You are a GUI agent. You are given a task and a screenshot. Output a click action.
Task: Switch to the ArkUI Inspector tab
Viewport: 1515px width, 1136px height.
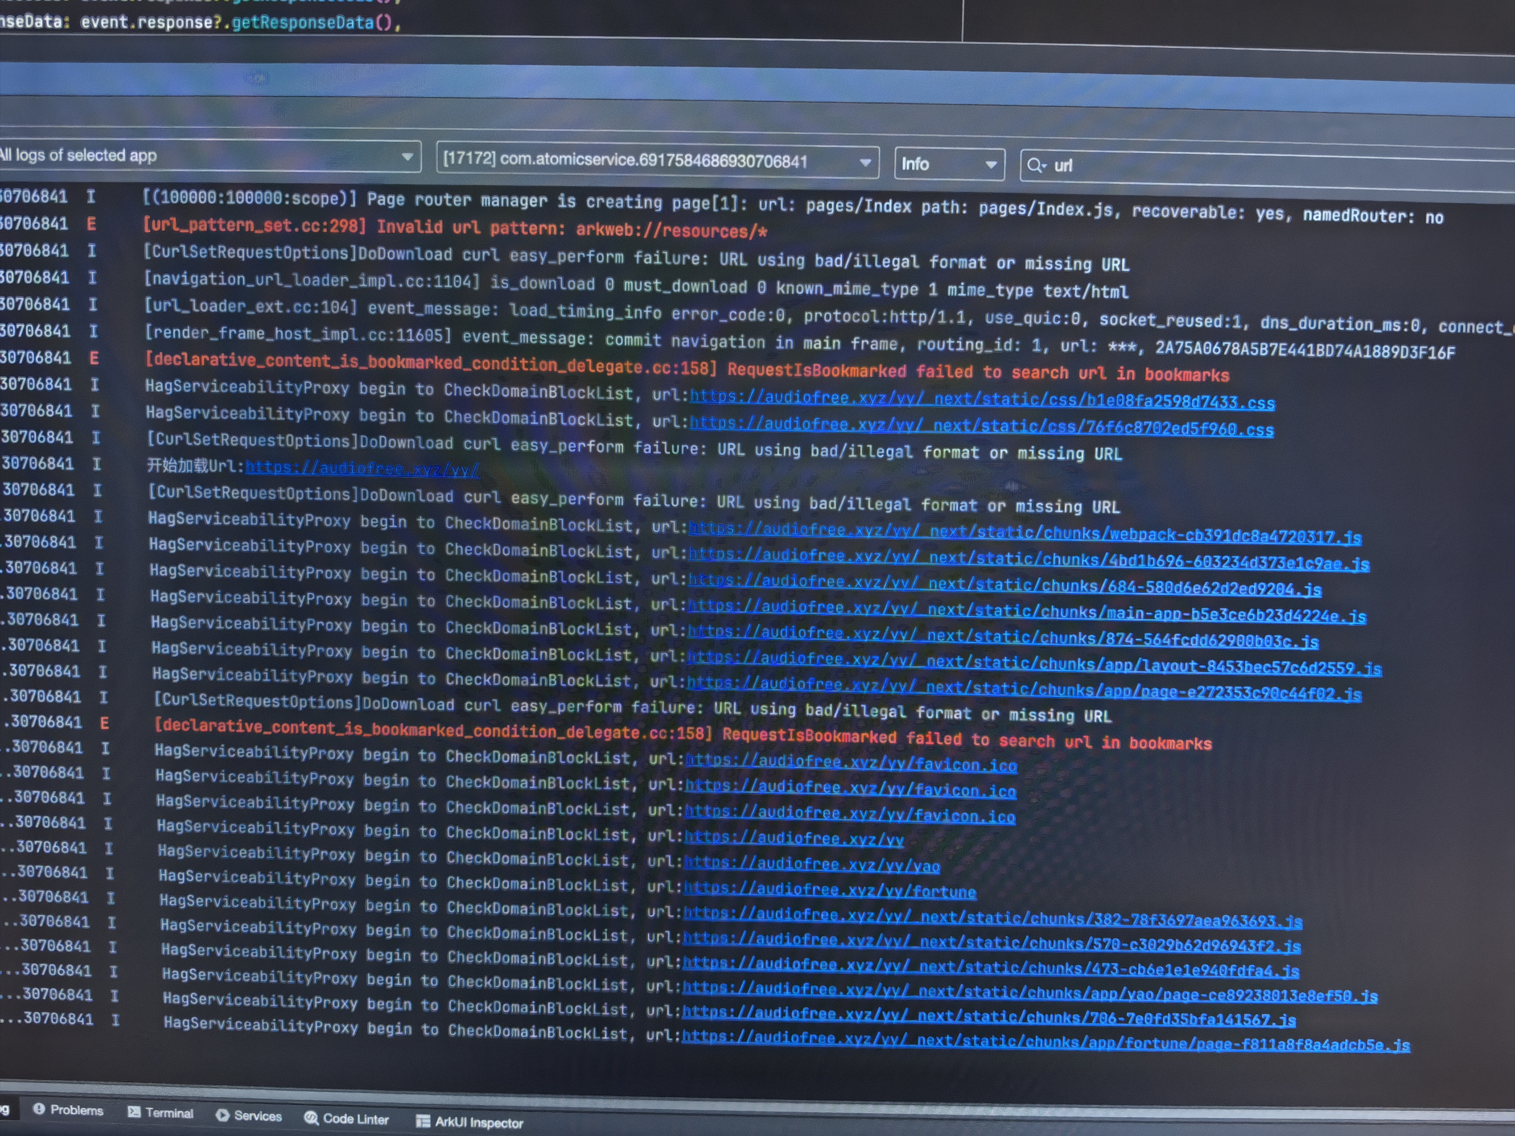[478, 1122]
